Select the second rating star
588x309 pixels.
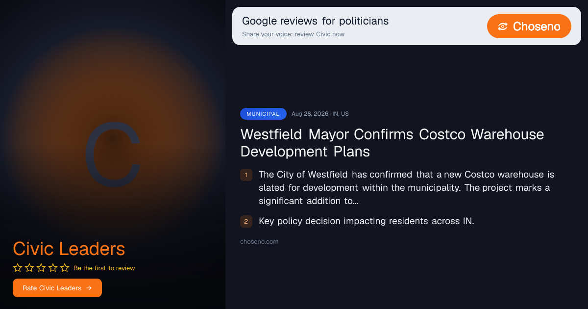coord(29,268)
